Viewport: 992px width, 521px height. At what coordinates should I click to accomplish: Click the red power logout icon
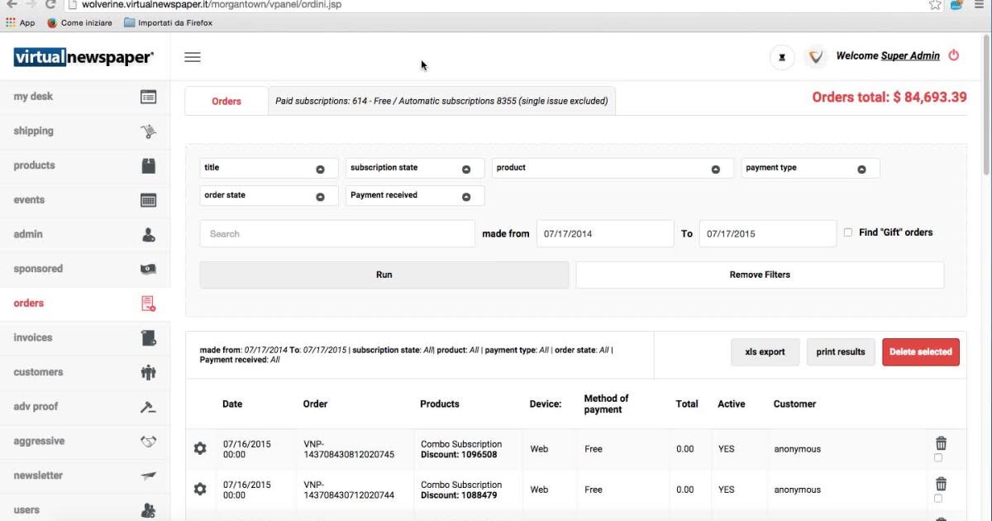click(x=953, y=55)
